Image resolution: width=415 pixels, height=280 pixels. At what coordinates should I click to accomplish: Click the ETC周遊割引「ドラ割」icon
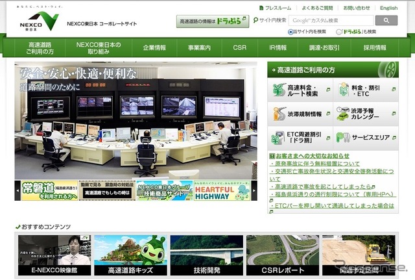click(x=278, y=138)
